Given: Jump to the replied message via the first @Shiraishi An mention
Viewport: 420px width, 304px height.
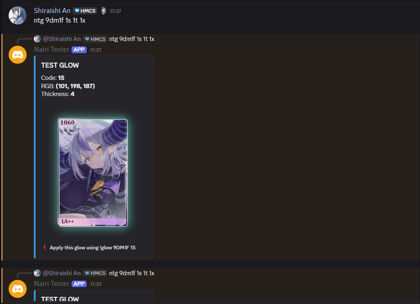Looking at the screenshot, I should click(x=62, y=39).
